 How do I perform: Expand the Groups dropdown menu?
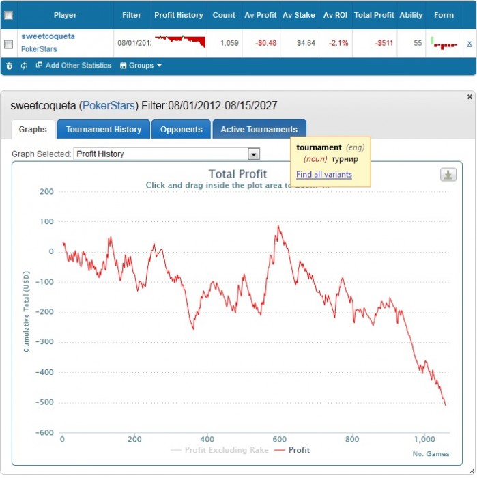[141, 66]
